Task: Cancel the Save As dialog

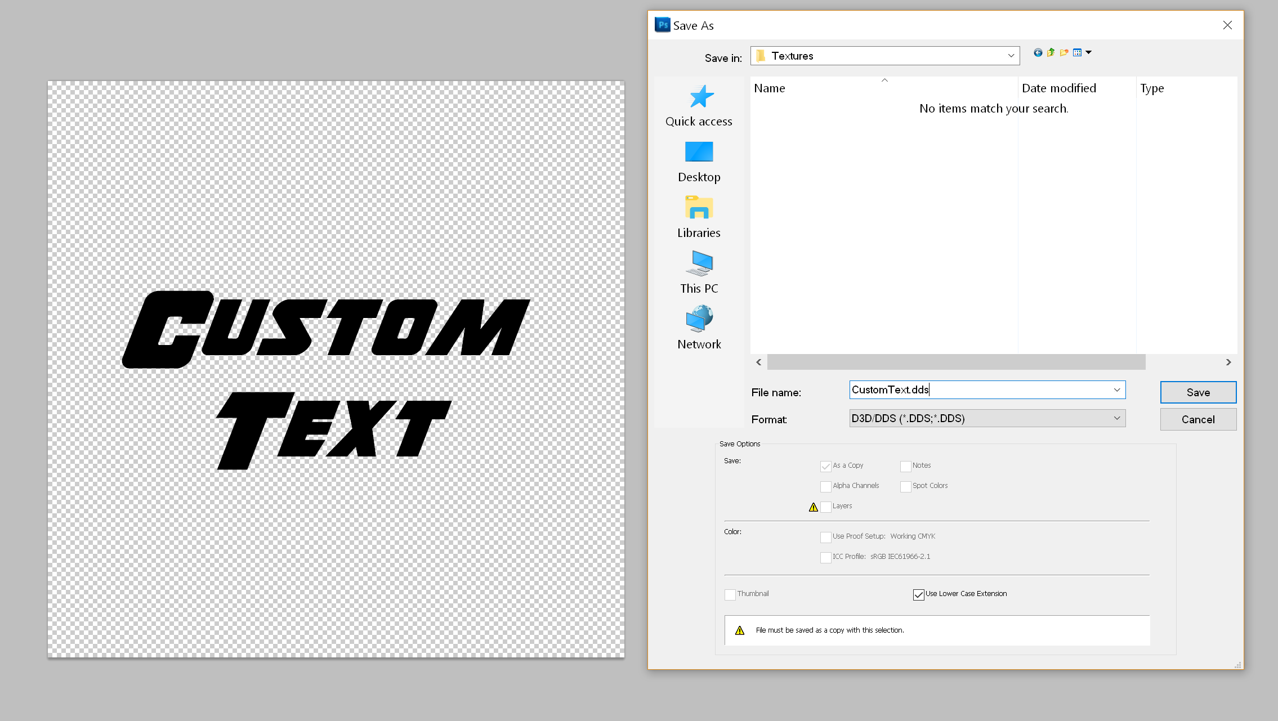Action: coord(1197,419)
